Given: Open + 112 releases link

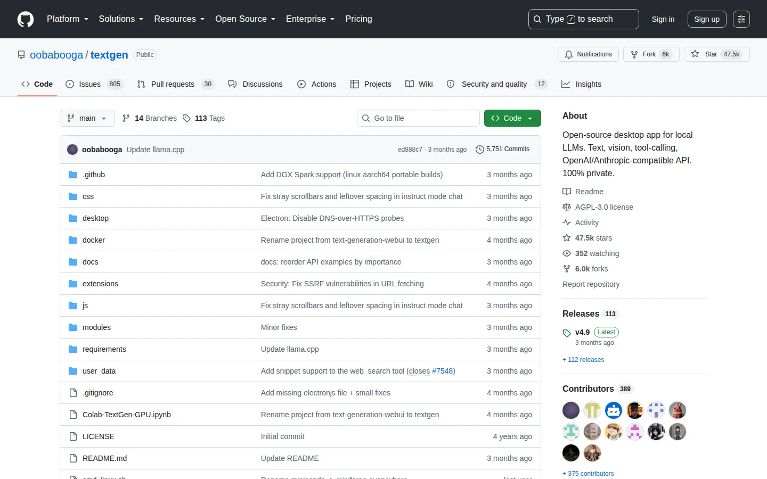Looking at the screenshot, I should click(x=583, y=360).
